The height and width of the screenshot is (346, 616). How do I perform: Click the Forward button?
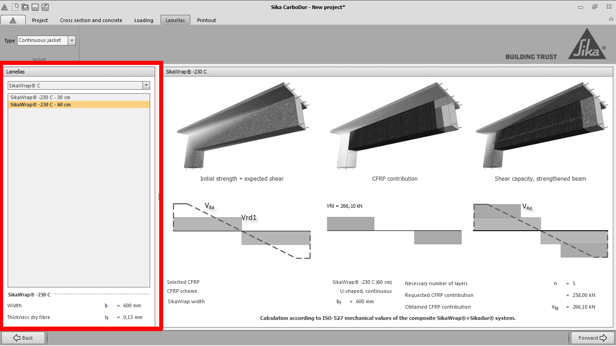pos(593,338)
